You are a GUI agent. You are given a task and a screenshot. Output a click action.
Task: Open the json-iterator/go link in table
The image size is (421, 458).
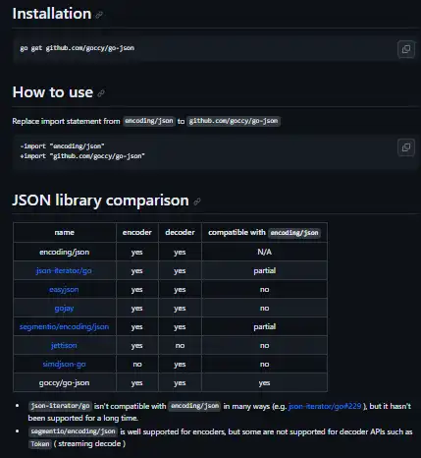(x=64, y=270)
